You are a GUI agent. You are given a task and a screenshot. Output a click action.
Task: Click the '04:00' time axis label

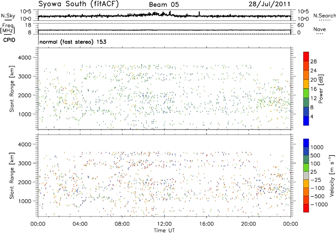(x=80, y=224)
